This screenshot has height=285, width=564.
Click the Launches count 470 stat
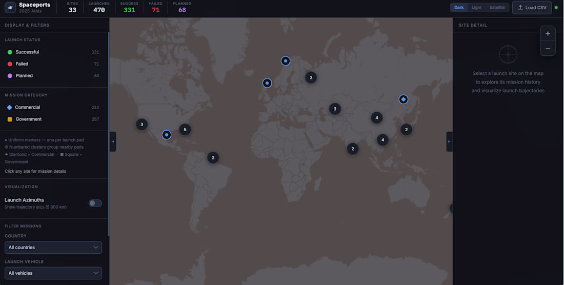[x=99, y=7]
